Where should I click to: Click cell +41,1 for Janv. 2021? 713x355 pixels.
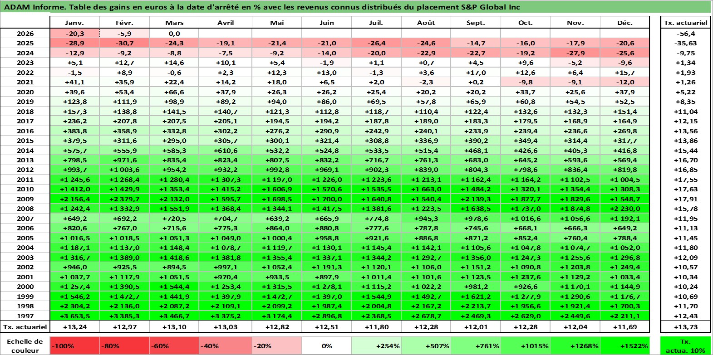74,82
